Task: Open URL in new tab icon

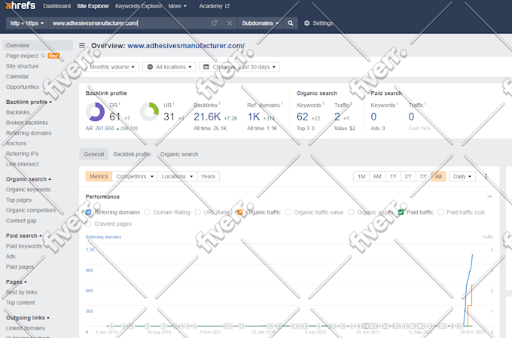Action: tap(214, 23)
